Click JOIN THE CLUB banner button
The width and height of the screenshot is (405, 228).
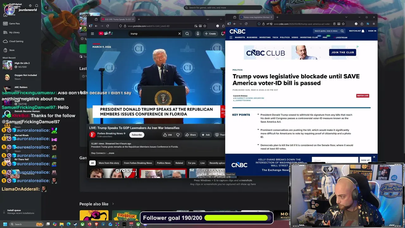coord(342,53)
